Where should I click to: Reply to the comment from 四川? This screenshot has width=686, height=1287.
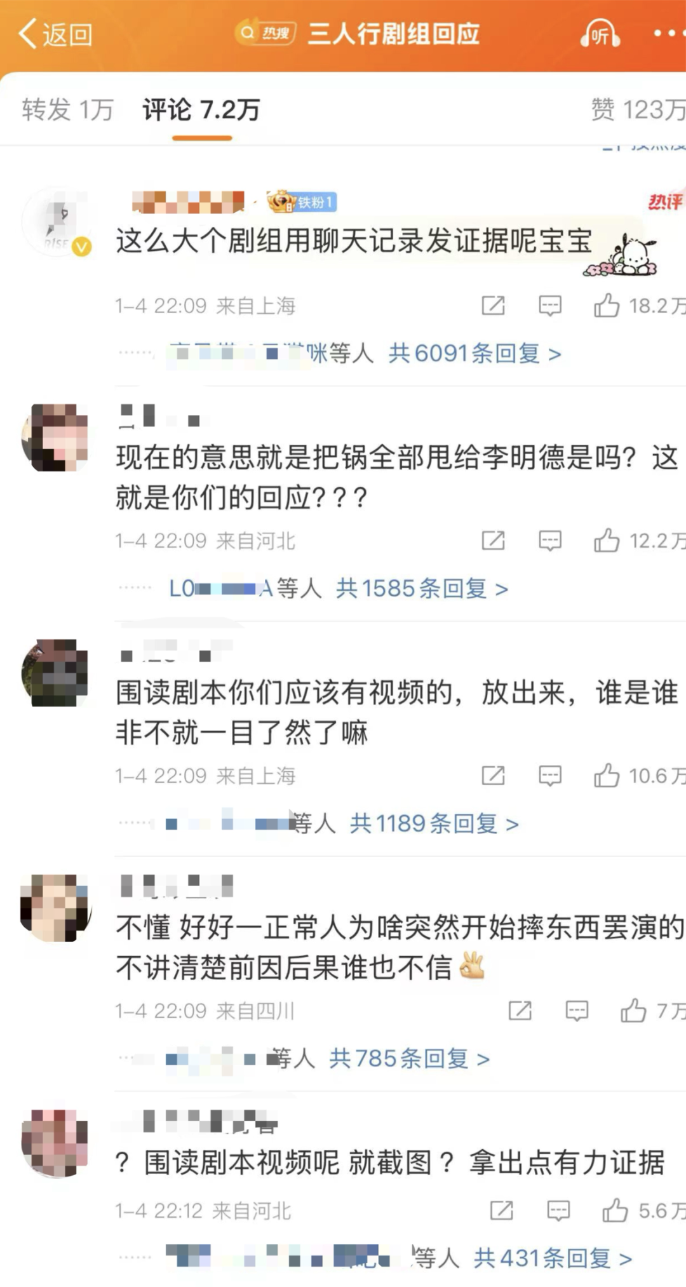[x=577, y=1011]
